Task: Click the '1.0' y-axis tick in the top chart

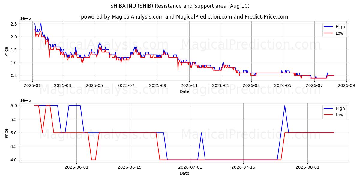Action: (x=14, y=63)
